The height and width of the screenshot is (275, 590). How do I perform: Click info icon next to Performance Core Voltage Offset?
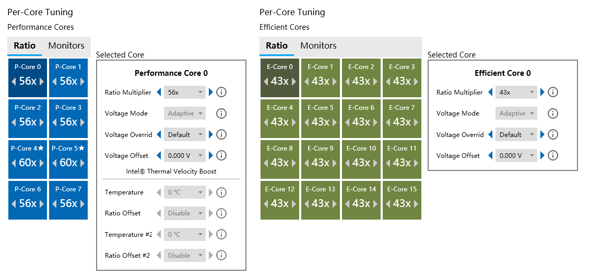pyautogui.click(x=221, y=155)
